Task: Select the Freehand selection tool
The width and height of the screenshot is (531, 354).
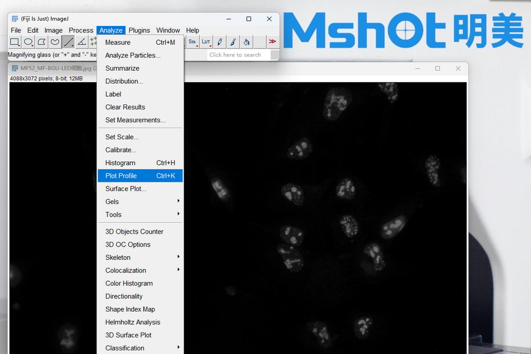Action: [55, 42]
